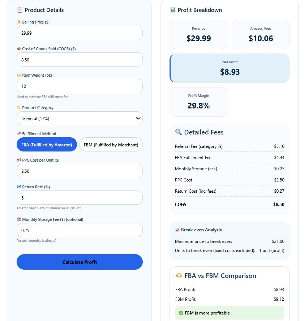The height and width of the screenshot is (321, 304).
Task: Click the green checkmark in FBM is more profitable
Action: [x=180, y=313]
